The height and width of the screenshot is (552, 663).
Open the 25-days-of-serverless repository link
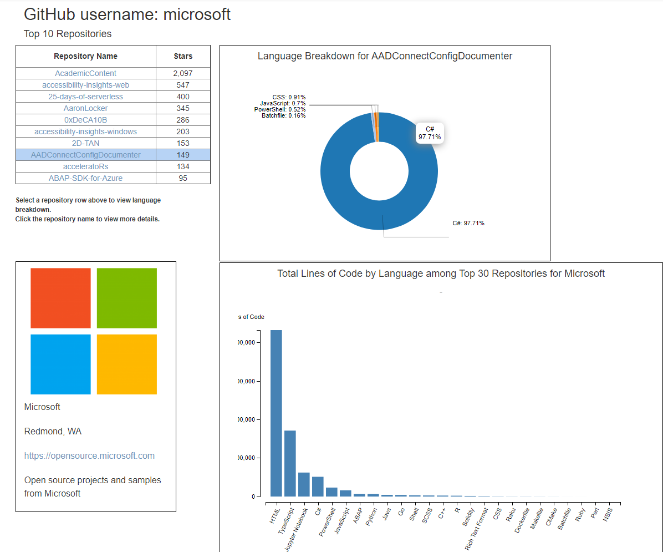pos(85,97)
